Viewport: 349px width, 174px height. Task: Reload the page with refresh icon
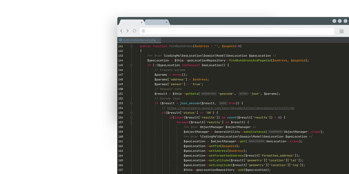(x=134, y=31)
